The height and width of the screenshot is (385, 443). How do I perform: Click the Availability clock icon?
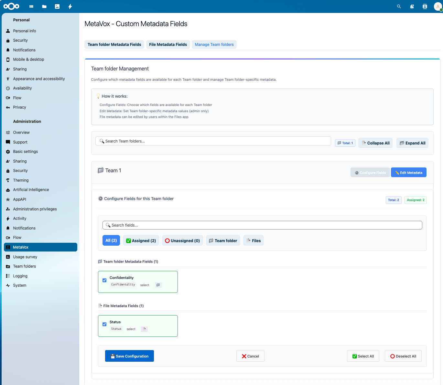8,88
